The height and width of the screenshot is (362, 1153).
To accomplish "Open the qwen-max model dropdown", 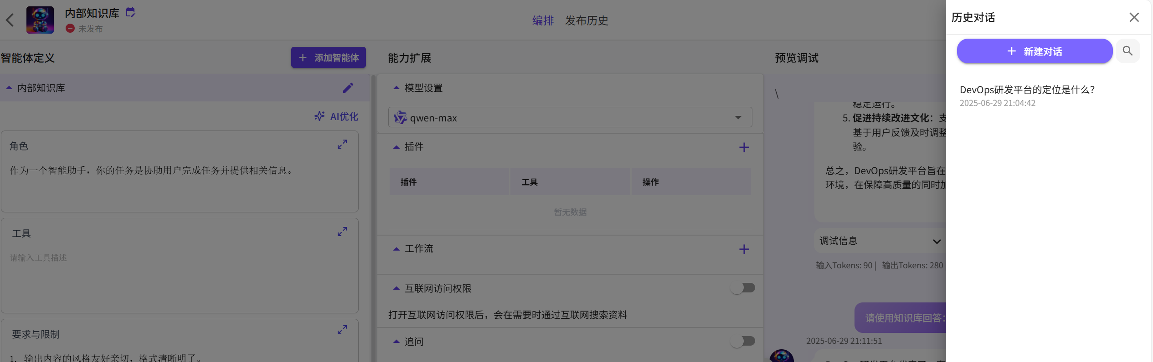I will [x=570, y=117].
